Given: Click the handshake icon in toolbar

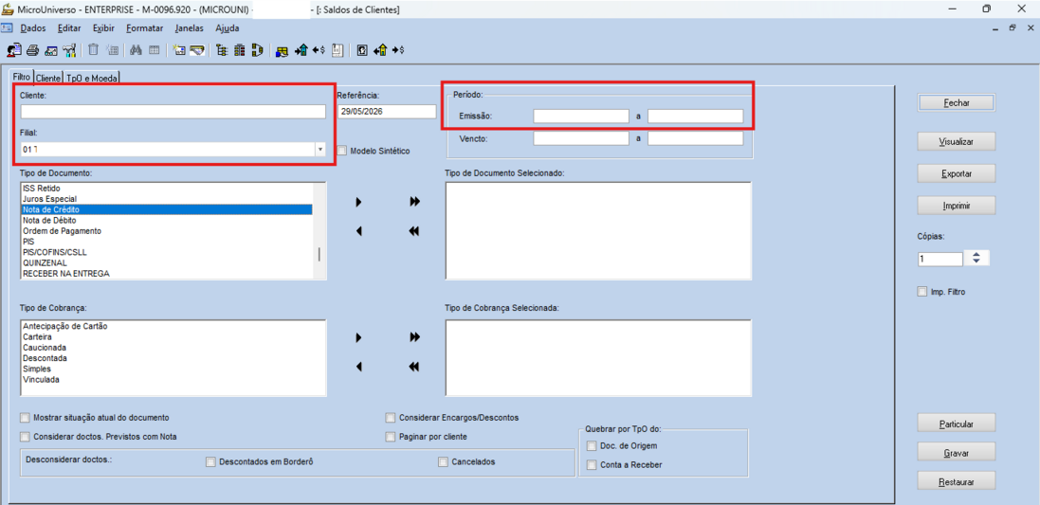Looking at the screenshot, I should coord(197,50).
